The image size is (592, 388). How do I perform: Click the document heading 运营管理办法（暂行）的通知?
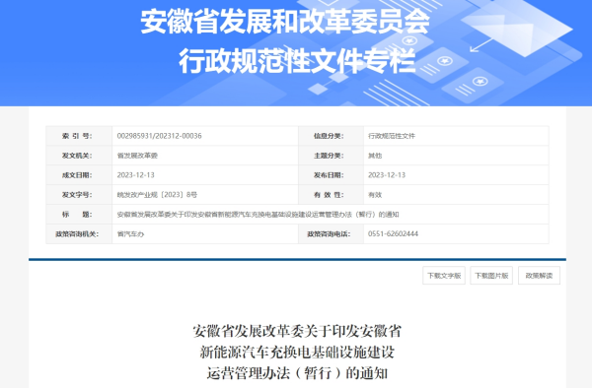point(297,373)
